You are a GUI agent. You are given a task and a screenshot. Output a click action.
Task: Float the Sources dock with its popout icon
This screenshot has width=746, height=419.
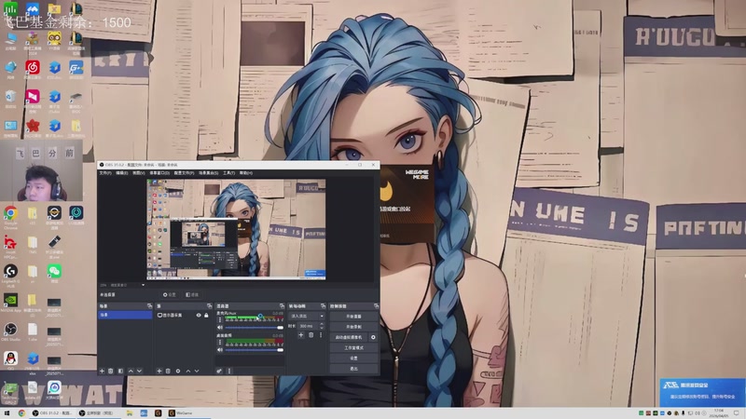click(209, 306)
